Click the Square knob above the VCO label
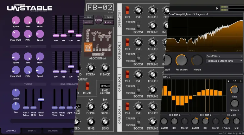Screen dimensions: 244x135 point(16,20)
